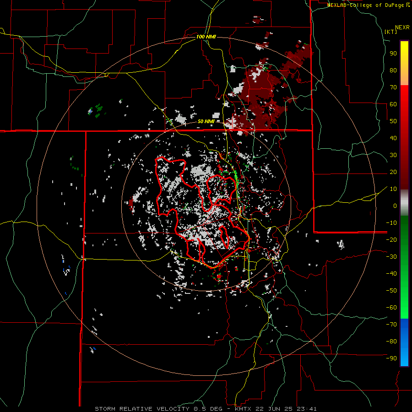Pick the gray zero-velocity segment of the color bar
Screen dimensions: 412x412
(404, 203)
